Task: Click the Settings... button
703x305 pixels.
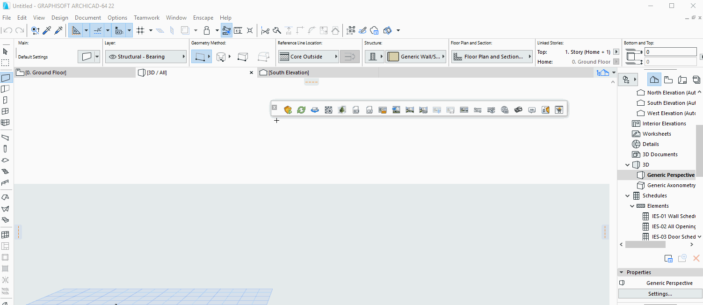Action: click(x=660, y=294)
